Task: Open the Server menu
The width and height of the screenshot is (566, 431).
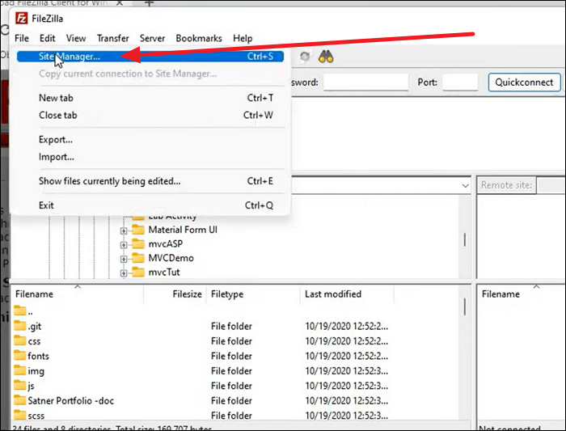Action: (x=152, y=38)
